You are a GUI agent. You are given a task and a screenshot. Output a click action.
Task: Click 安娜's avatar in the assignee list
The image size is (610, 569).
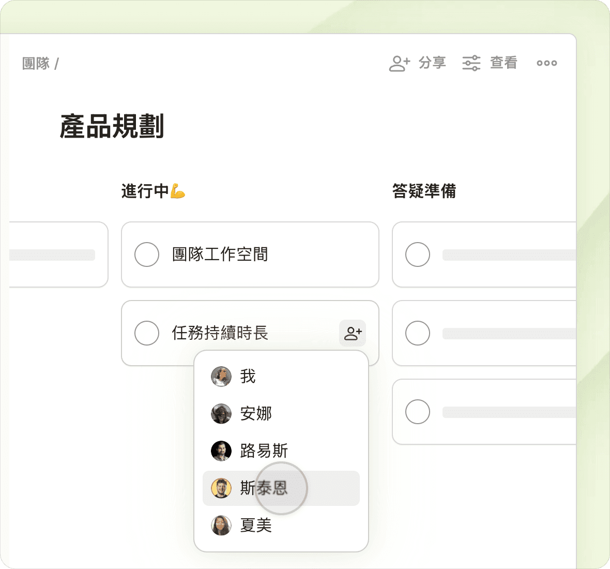pos(221,414)
